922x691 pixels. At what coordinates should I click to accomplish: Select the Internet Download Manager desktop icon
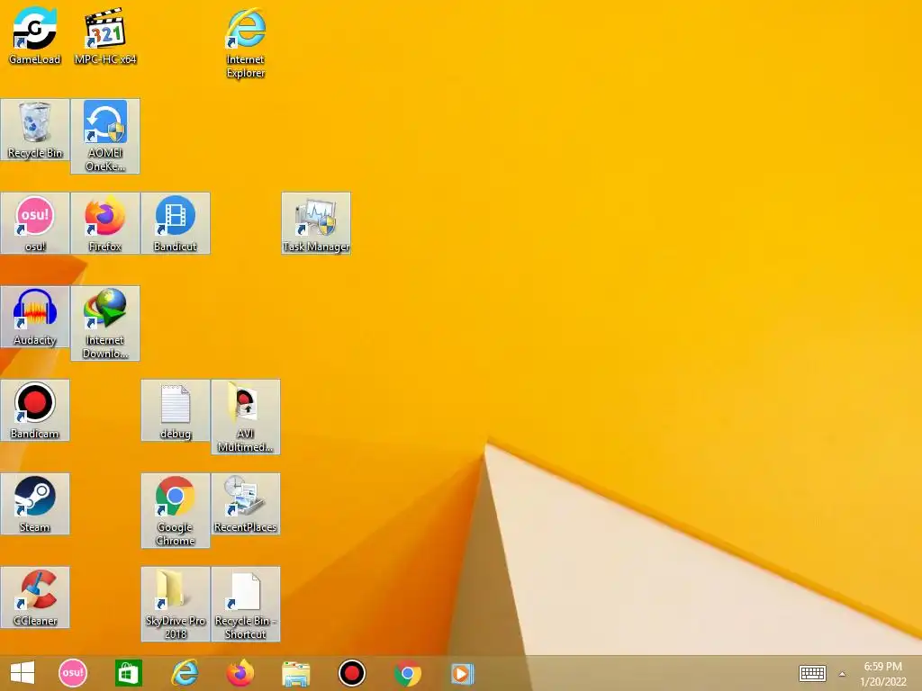tap(105, 323)
